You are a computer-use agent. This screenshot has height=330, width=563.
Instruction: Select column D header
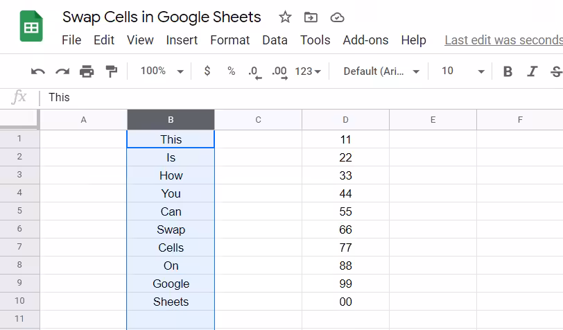click(345, 119)
